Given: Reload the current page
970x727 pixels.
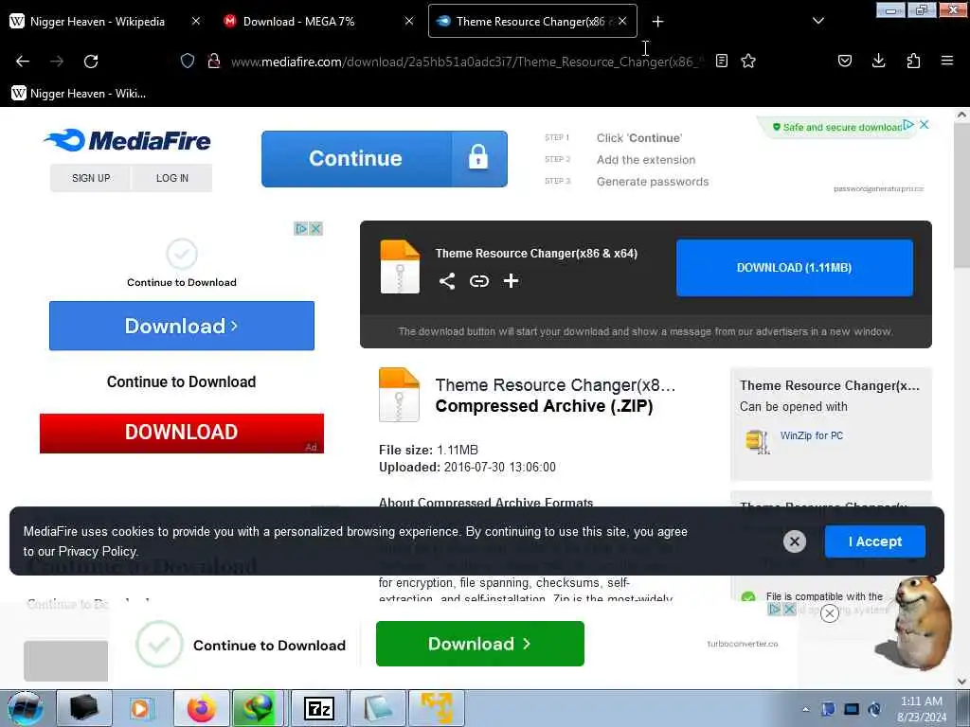Looking at the screenshot, I should pos(91,62).
